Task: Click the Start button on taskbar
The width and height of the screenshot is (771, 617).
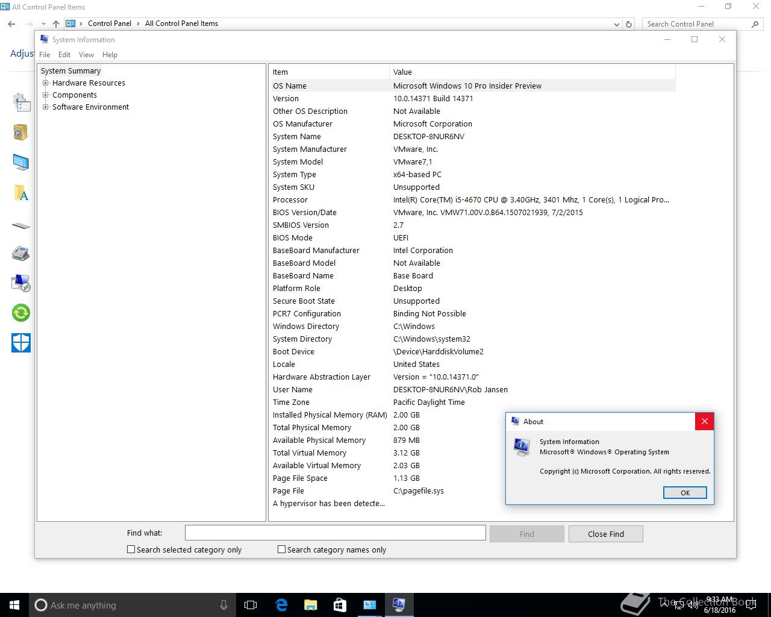Action: [14, 605]
